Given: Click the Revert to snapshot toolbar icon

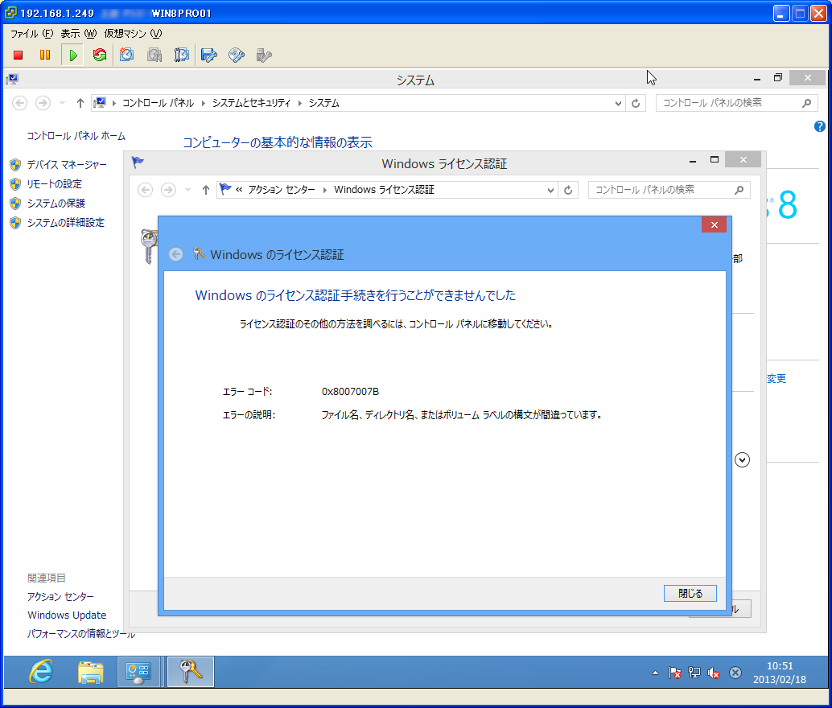Looking at the screenshot, I should tap(154, 56).
